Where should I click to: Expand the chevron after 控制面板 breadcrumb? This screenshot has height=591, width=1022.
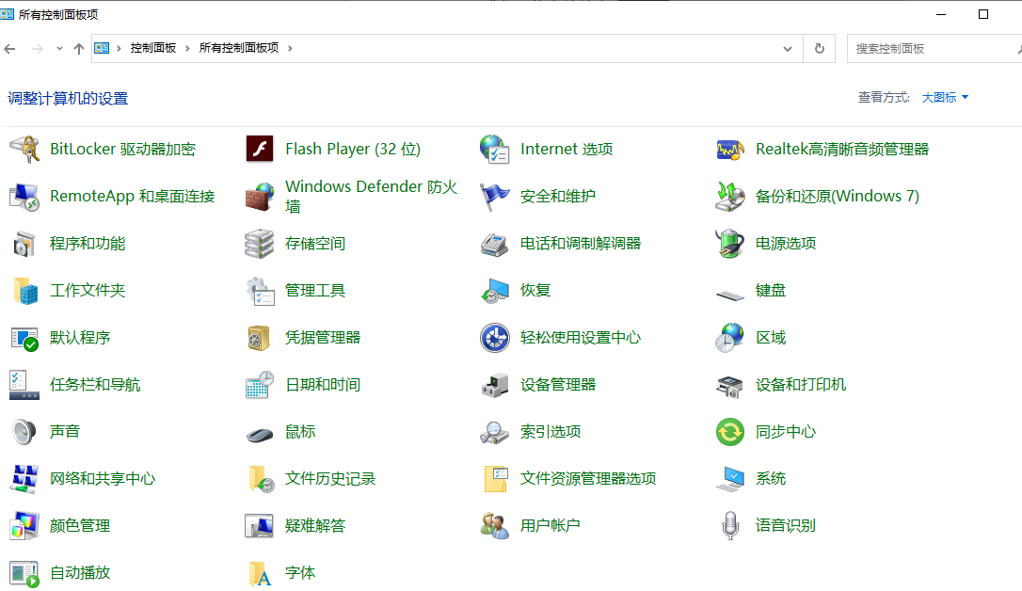coord(187,48)
